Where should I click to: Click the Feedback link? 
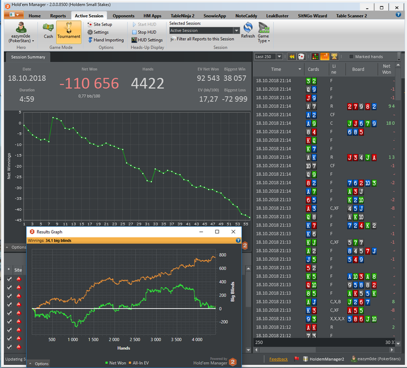tap(279, 359)
